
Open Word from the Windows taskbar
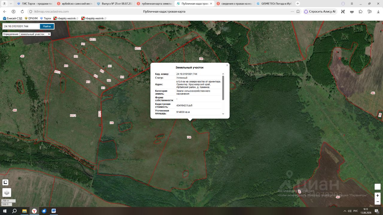pyautogui.click(x=54, y=211)
